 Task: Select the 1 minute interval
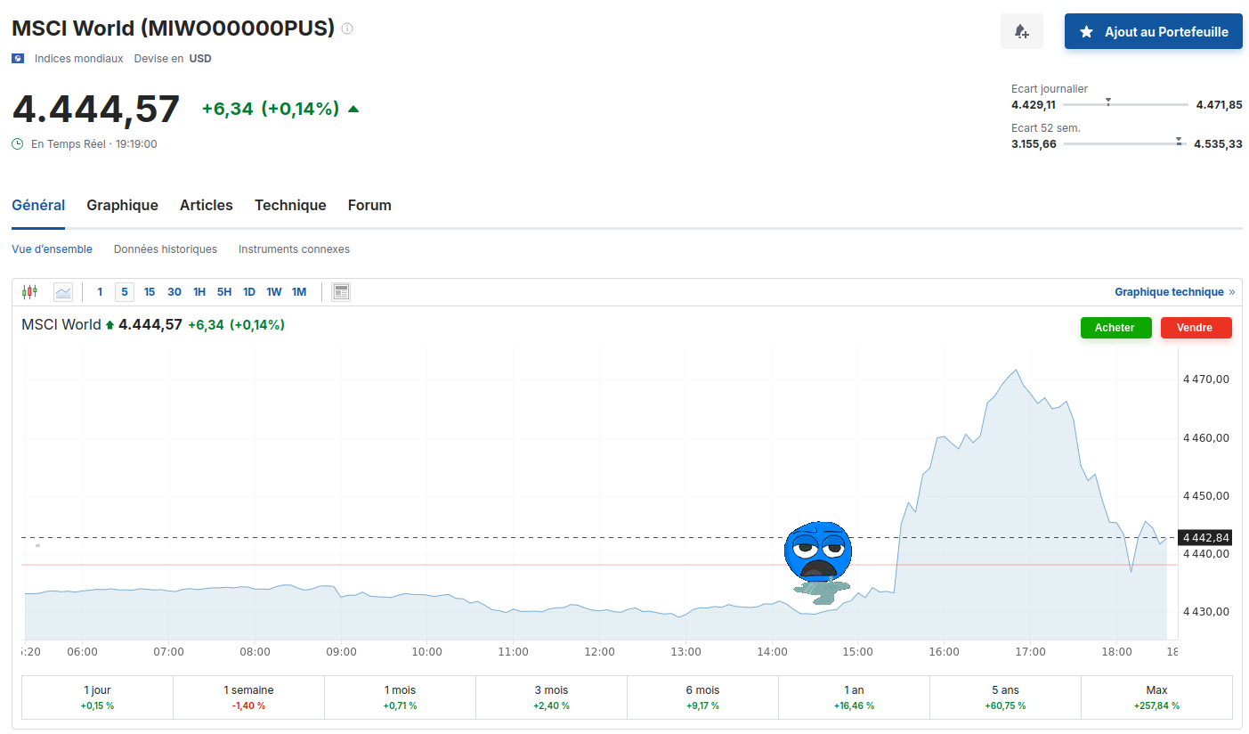coord(100,292)
